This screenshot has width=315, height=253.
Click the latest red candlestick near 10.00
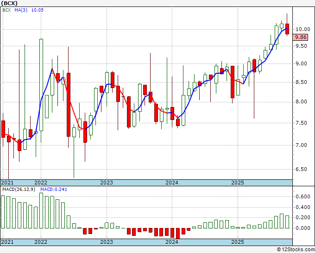coord(287,29)
